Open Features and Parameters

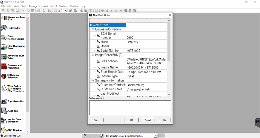point(11,67)
